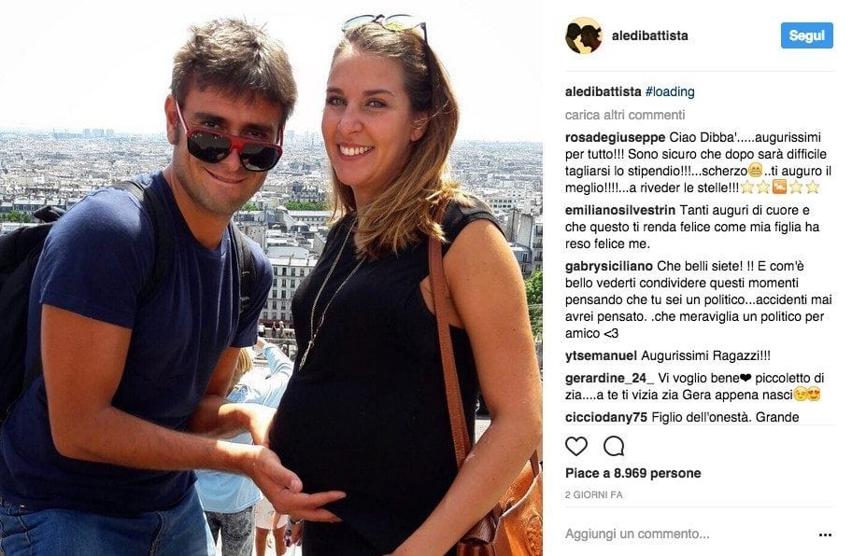The height and width of the screenshot is (556, 852).
Task: Open commenter gerardine_24_'s profile
Action: pos(609,378)
